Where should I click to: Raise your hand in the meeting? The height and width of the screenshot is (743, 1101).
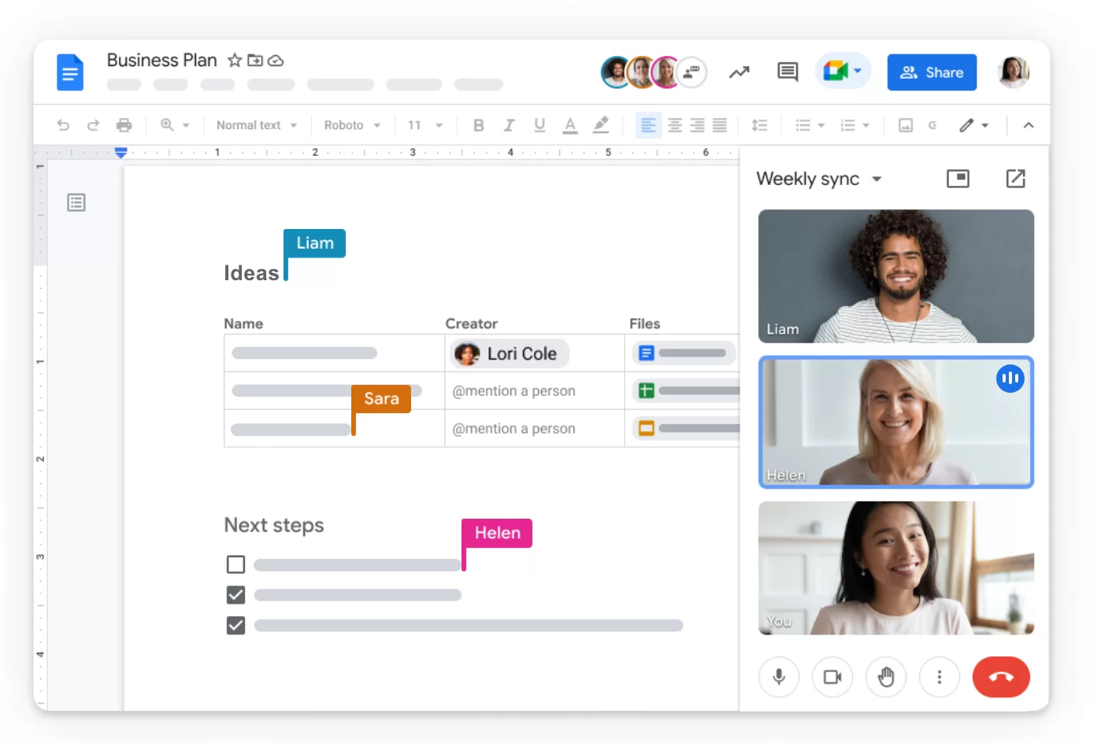[886, 677]
